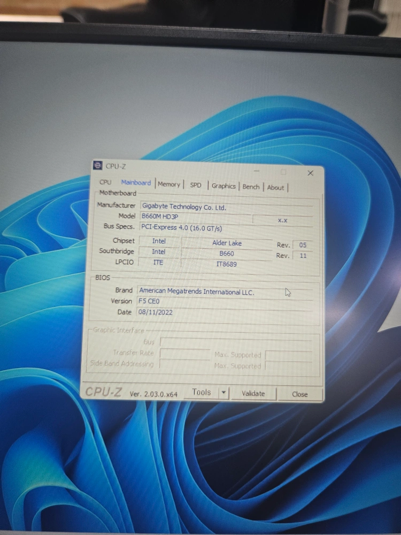Open the SPD tab
401x535 pixels.
pos(195,185)
